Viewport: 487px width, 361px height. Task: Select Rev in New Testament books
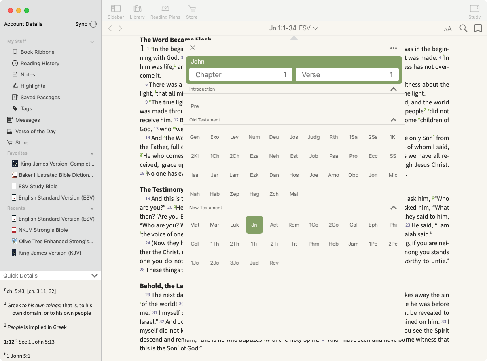[x=274, y=263]
